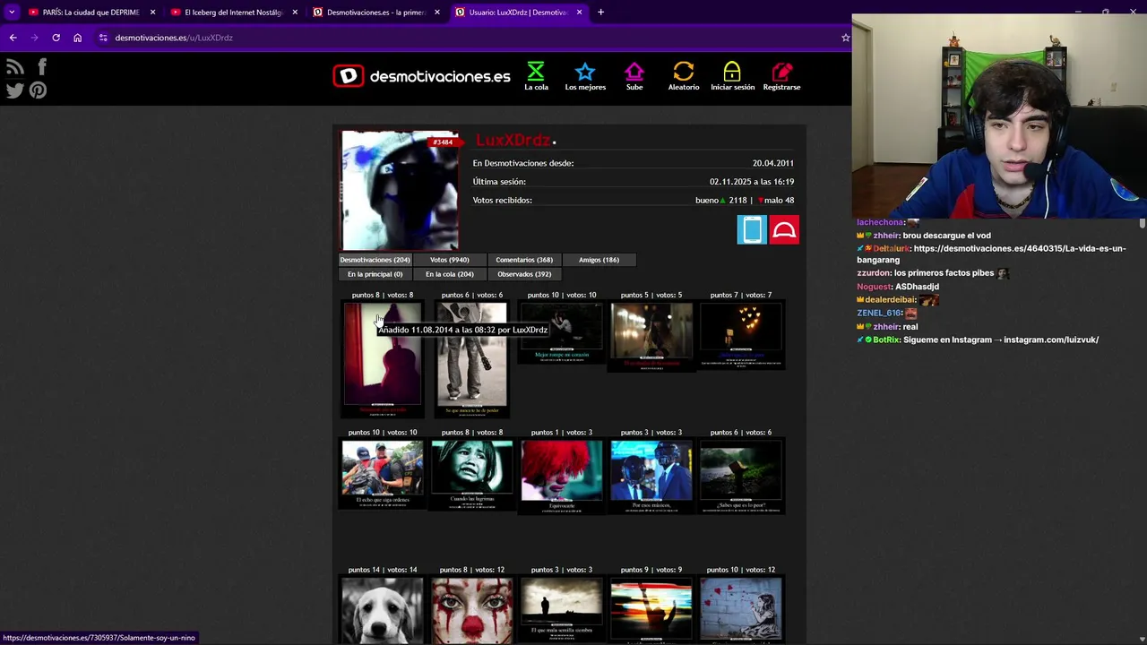Select zzurdon username in chat

pyautogui.click(x=872, y=273)
